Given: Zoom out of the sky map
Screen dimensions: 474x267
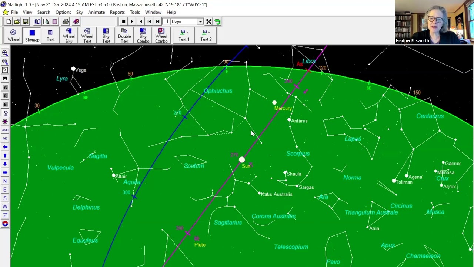Looking at the screenshot, I should (5, 62).
